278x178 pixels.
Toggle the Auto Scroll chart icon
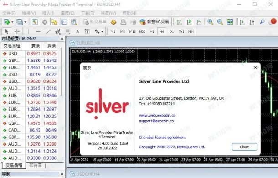pyautogui.click(x=242, y=22)
